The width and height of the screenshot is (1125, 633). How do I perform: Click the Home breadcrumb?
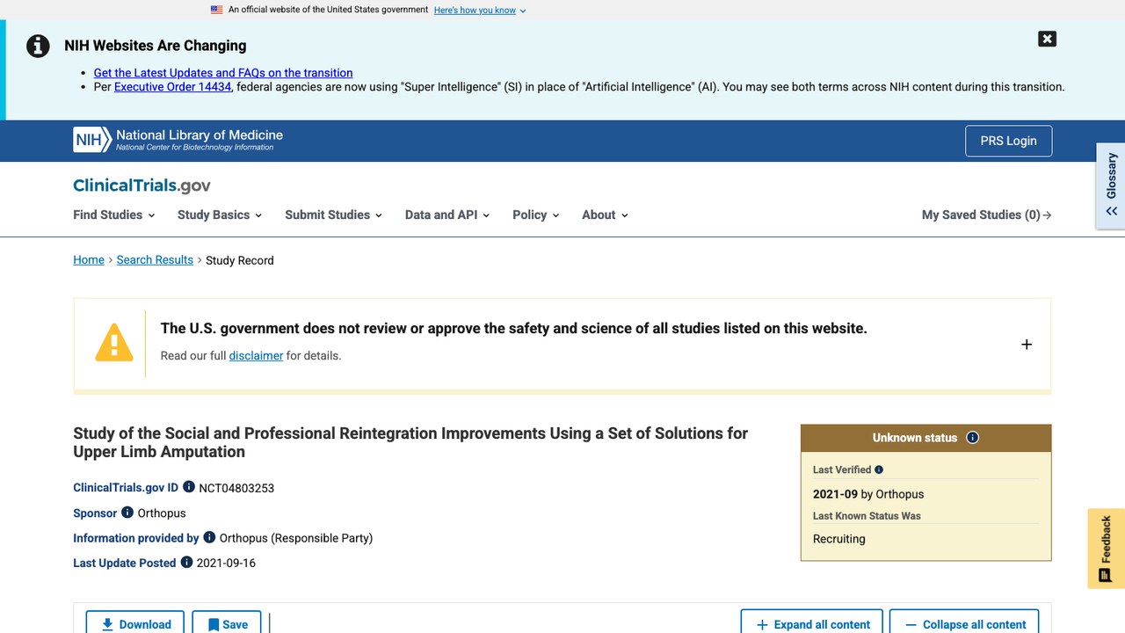pyautogui.click(x=89, y=260)
